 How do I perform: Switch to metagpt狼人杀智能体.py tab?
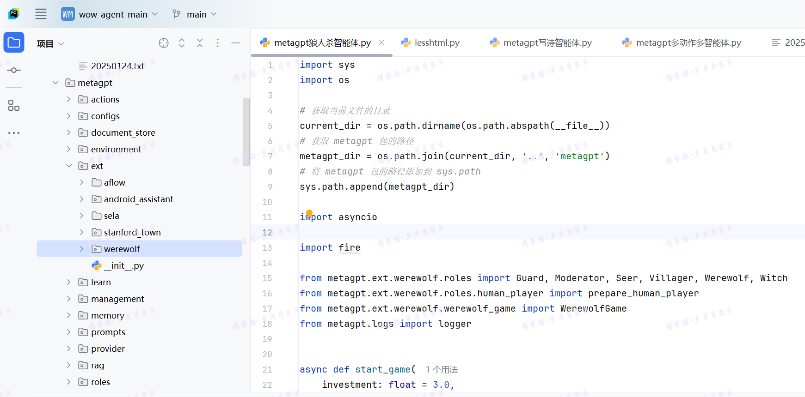pos(322,42)
